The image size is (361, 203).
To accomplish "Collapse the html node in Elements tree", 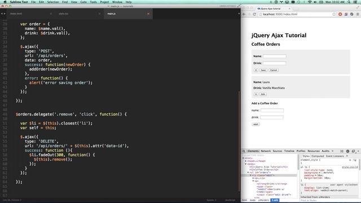I will (243, 158).
